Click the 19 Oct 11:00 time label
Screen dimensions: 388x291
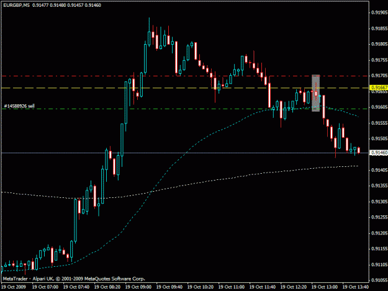(232, 287)
